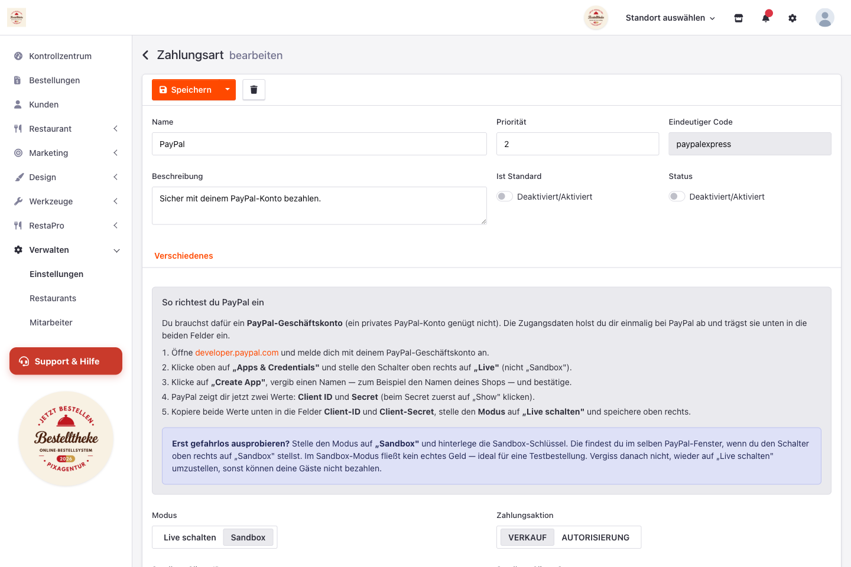Click the save disk icon on Speichern
The width and height of the screenshot is (851, 567).
(163, 90)
